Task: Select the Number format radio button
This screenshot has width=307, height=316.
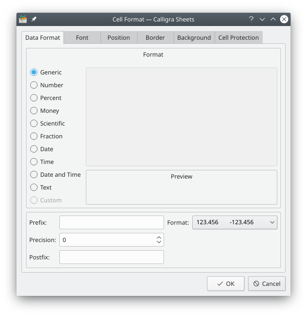Action: [34, 85]
